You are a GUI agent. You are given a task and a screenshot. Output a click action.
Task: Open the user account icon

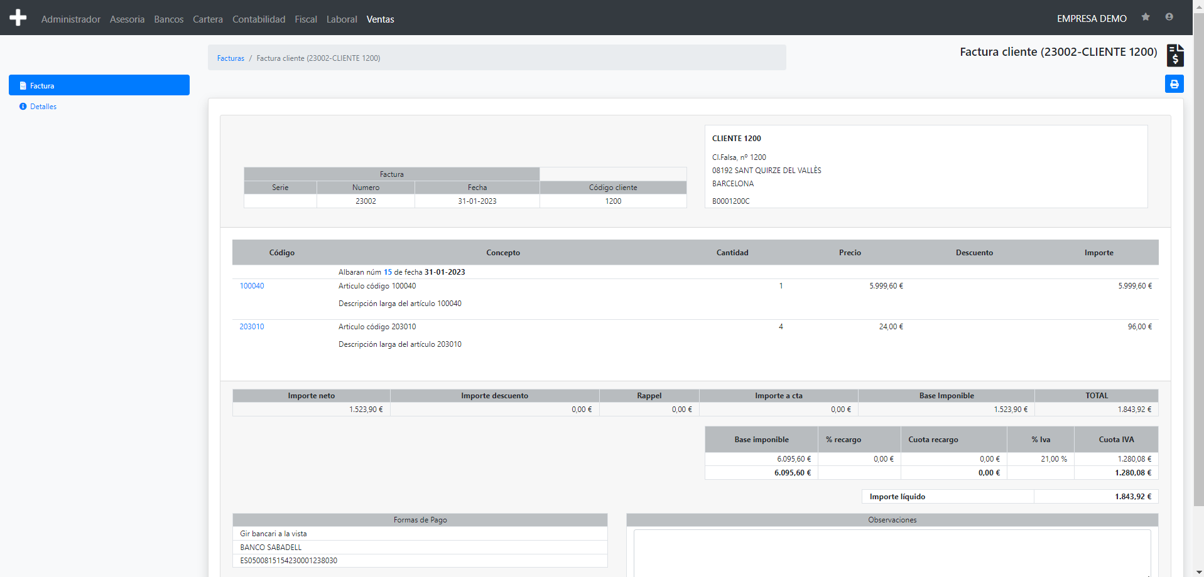(x=1169, y=17)
